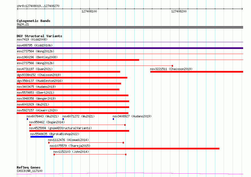Select the red nsv4731197 variant bar
This screenshot has width=251, height=177.
tap(68, 72)
